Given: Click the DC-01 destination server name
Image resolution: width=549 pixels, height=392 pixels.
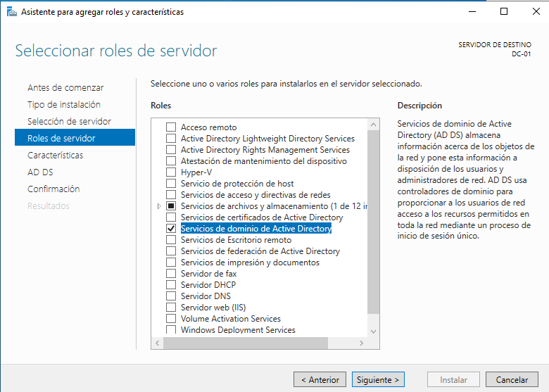Looking at the screenshot, I should point(522,54).
